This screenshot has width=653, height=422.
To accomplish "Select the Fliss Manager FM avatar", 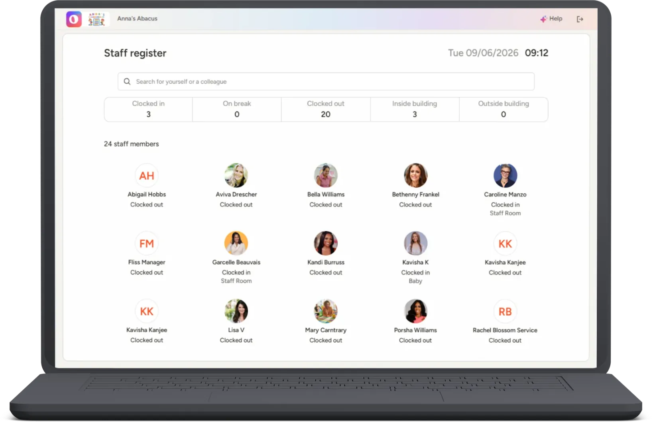I will pos(147,243).
